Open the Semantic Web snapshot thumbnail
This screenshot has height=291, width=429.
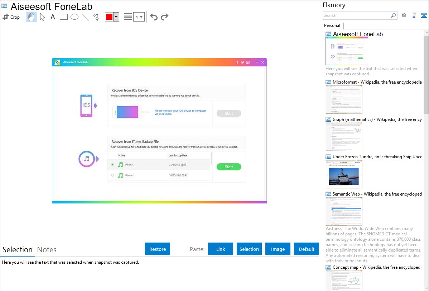(x=344, y=211)
